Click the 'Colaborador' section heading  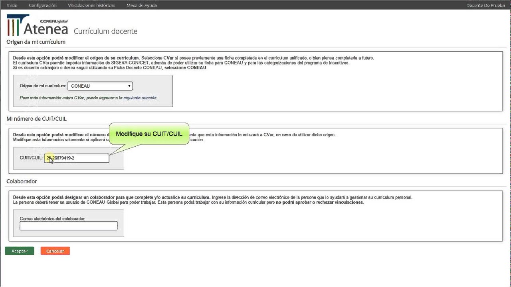tap(22, 181)
